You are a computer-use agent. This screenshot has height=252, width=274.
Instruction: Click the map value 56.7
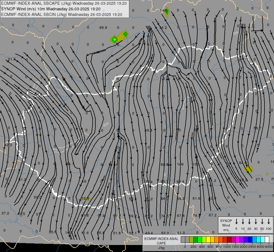[257, 128]
